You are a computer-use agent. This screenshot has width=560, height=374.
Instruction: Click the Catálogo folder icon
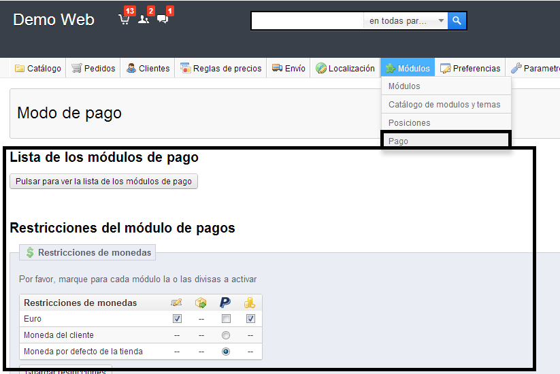[x=20, y=68]
